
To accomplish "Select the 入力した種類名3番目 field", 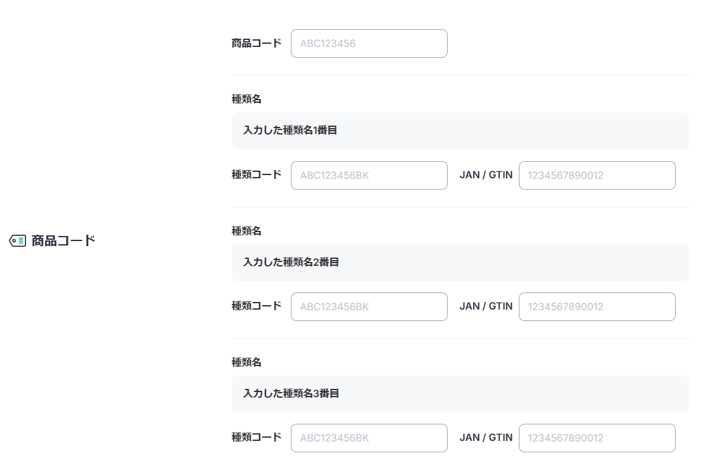I will pyautogui.click(x=459, y=393).
